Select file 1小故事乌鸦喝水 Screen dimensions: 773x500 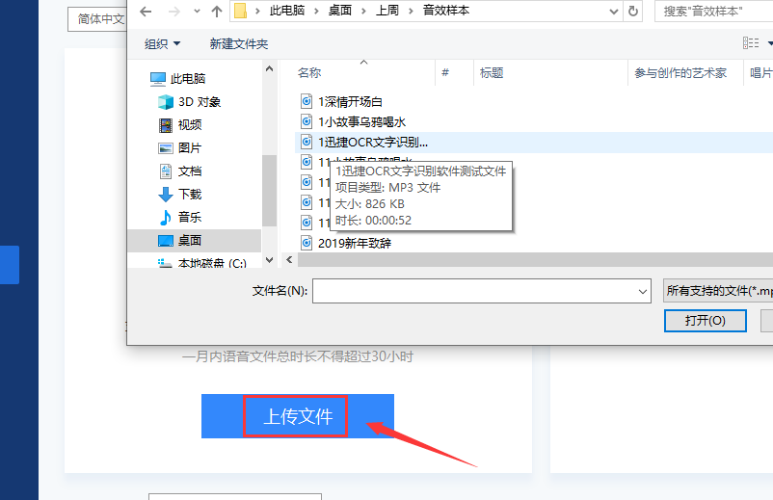361,121
